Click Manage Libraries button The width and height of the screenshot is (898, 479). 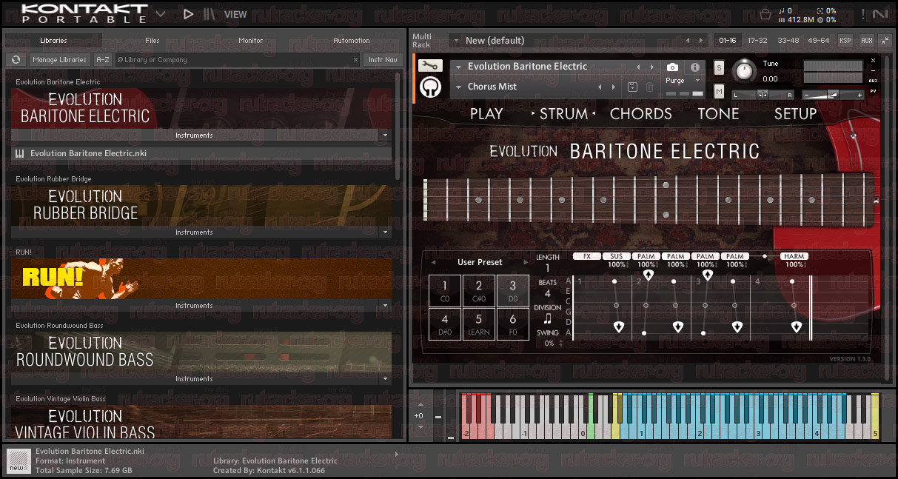pyautogui.click(x=60, y=60)
